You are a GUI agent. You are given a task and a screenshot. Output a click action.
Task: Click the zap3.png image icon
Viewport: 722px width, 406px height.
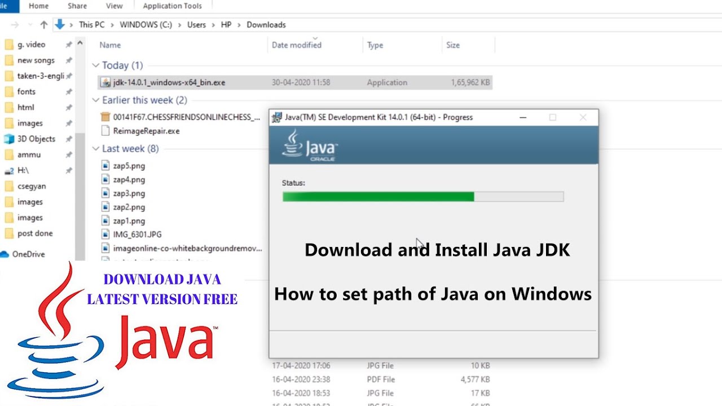point(105,193)
